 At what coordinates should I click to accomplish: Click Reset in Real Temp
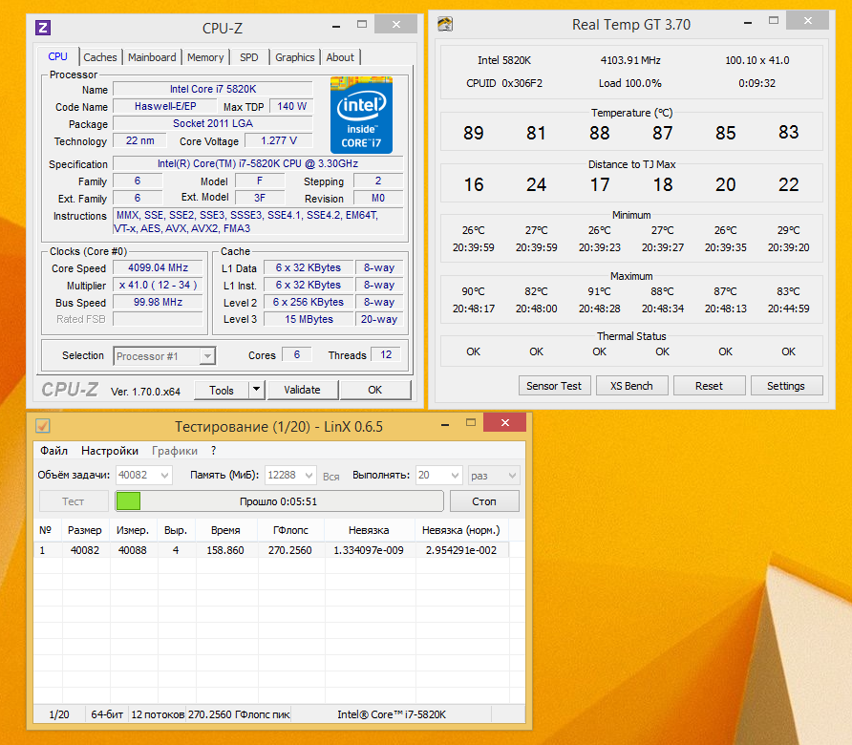(x=709, y=386)
